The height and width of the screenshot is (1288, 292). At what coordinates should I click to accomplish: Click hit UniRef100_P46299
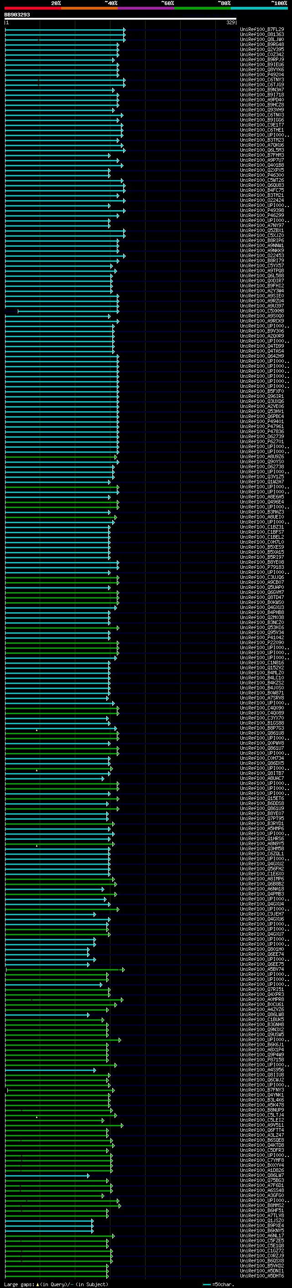(x=262, y=216)
